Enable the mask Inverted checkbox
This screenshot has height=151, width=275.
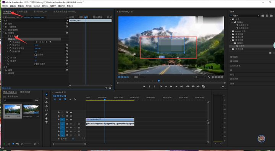36,55
